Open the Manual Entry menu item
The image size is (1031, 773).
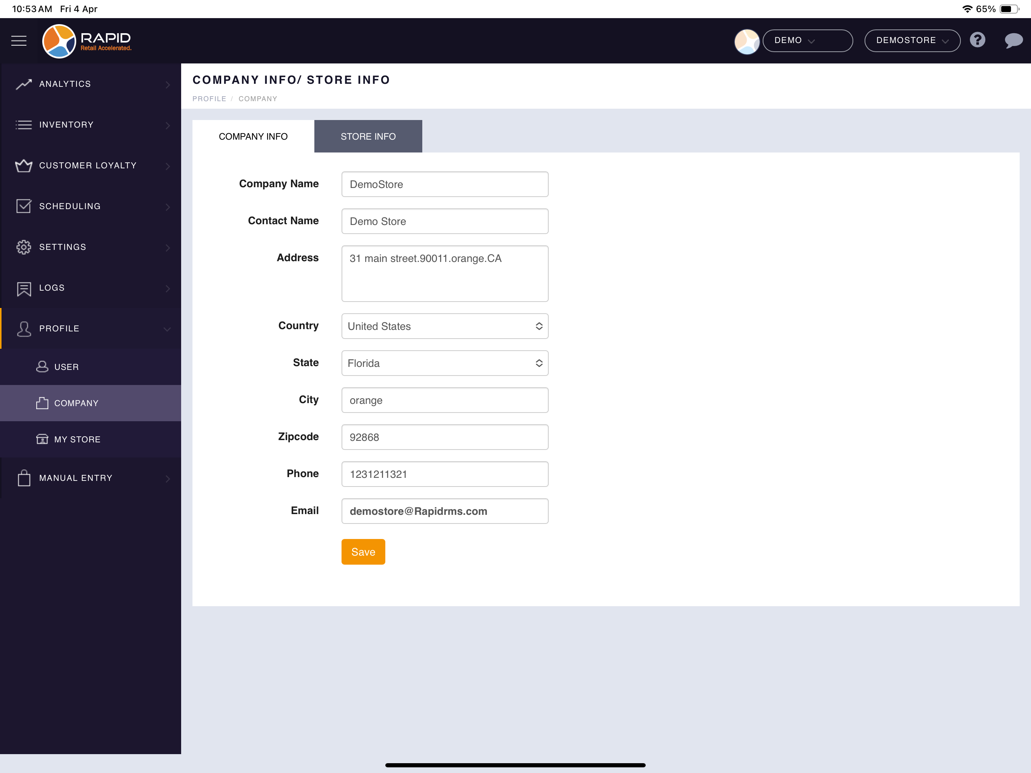click(x=91, y=478)
